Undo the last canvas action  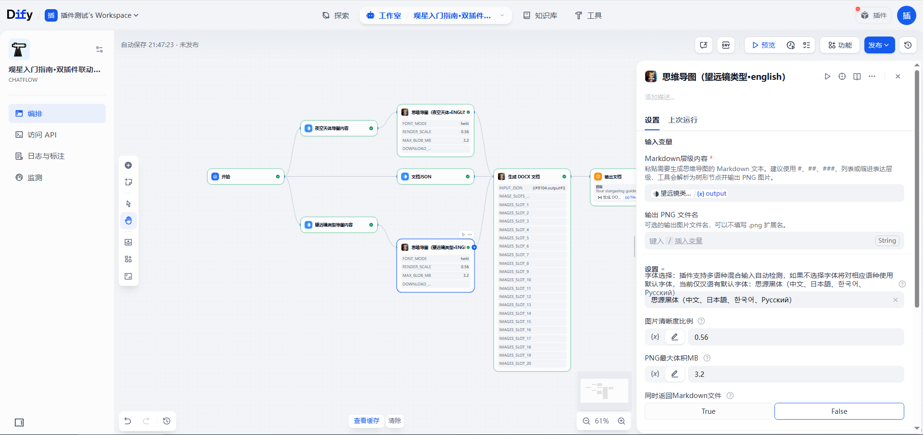(128, 421)
